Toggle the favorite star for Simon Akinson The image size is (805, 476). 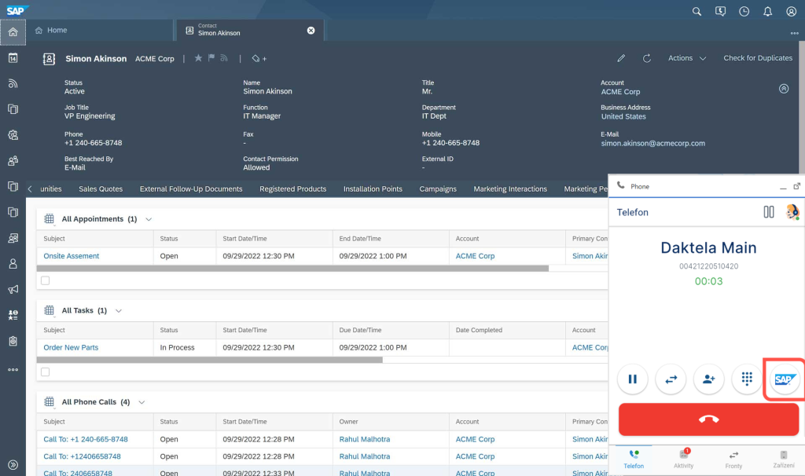point(198,58)
